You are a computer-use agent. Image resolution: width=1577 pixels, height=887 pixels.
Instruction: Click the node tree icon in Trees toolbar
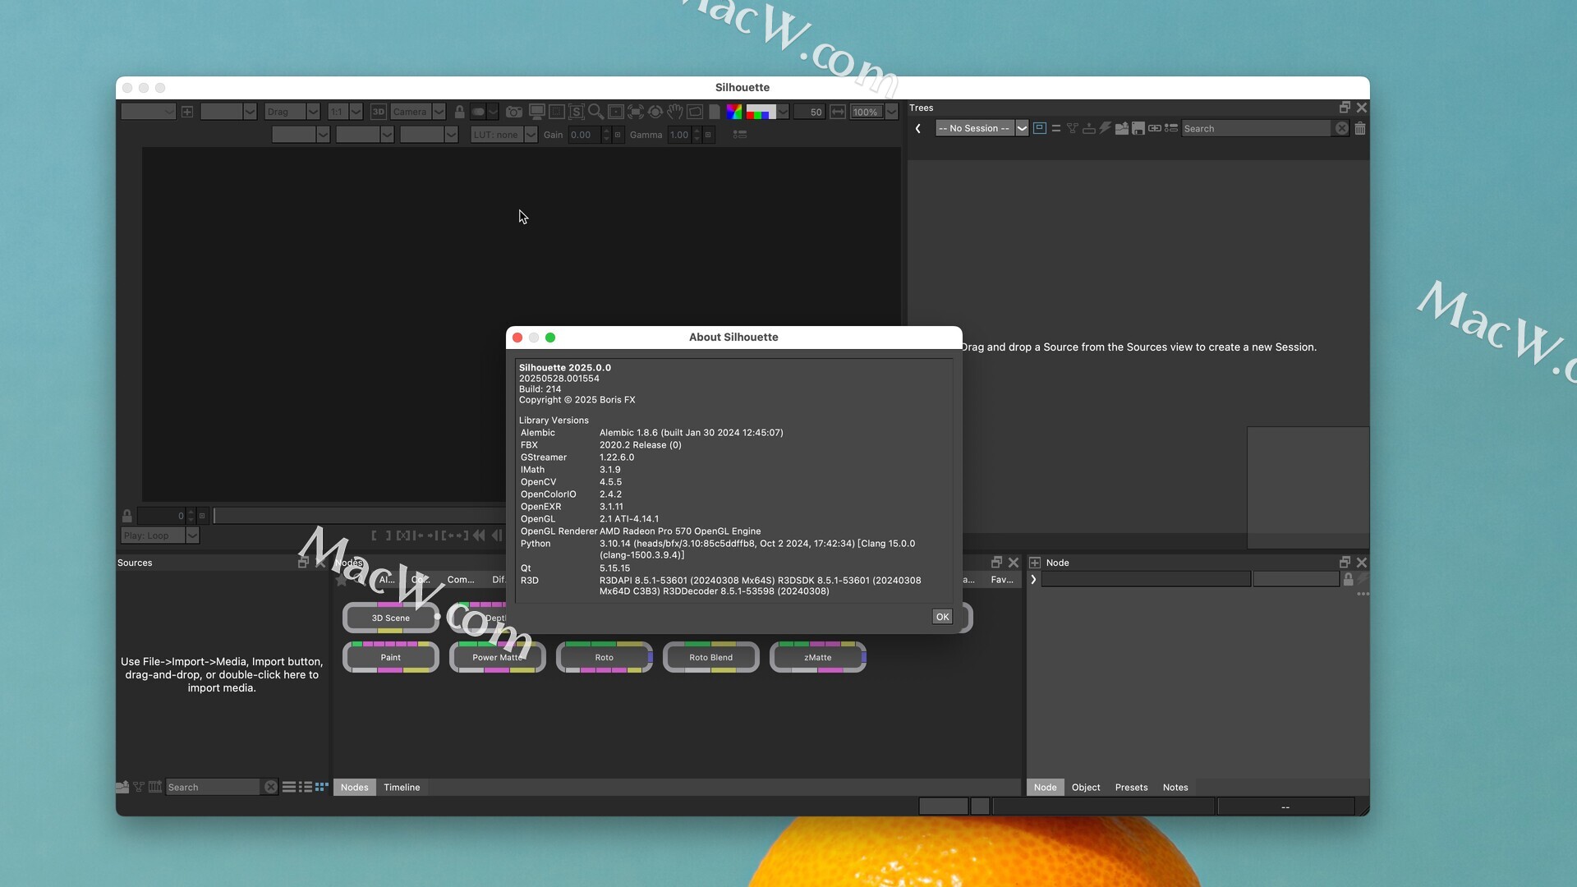[1073, 128]
